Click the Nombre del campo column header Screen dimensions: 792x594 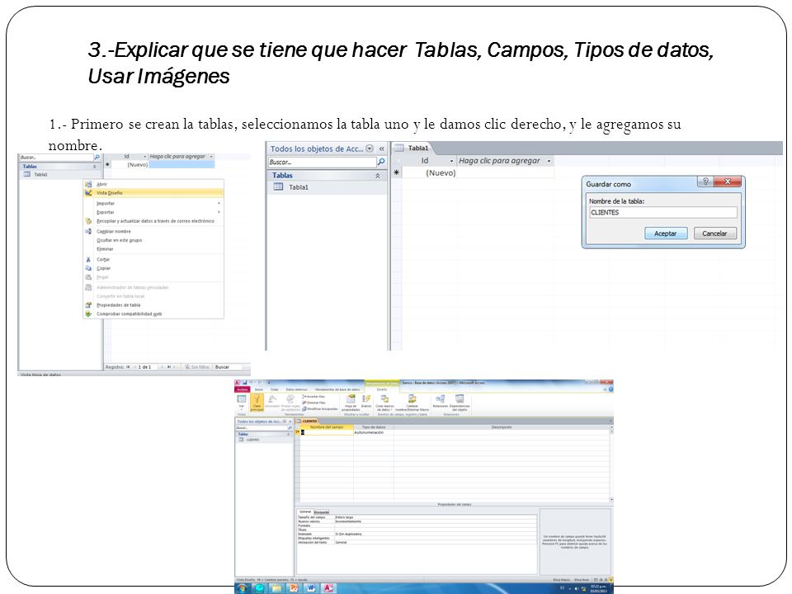coord(327,427)
